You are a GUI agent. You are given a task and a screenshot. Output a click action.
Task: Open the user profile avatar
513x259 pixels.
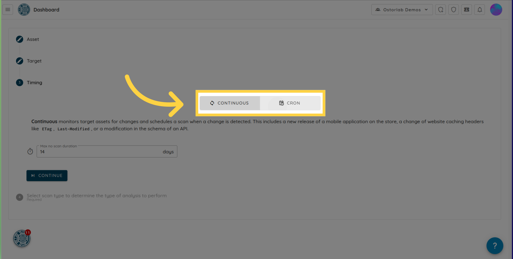click(x=496, y=10)
